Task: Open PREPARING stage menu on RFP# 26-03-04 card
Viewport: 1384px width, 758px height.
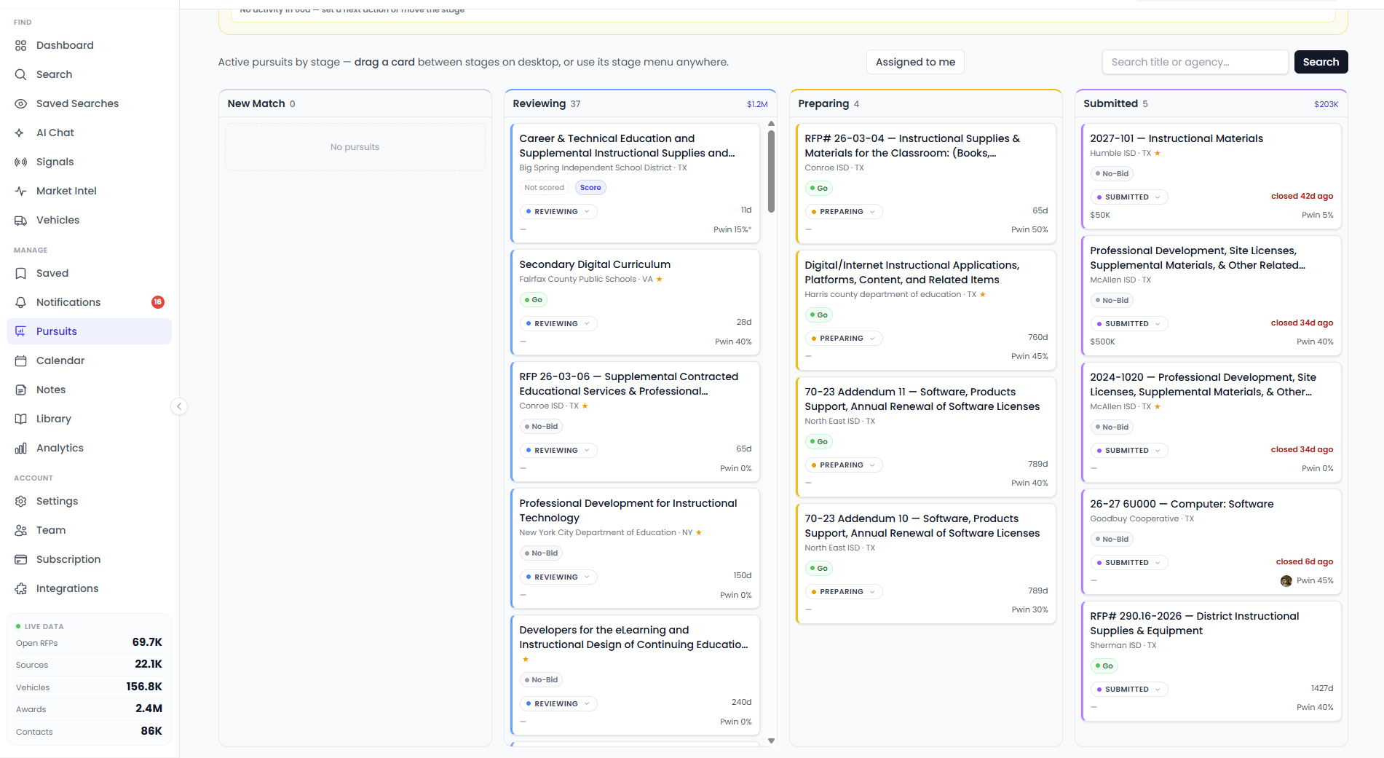Action: [x=844, y=211]
